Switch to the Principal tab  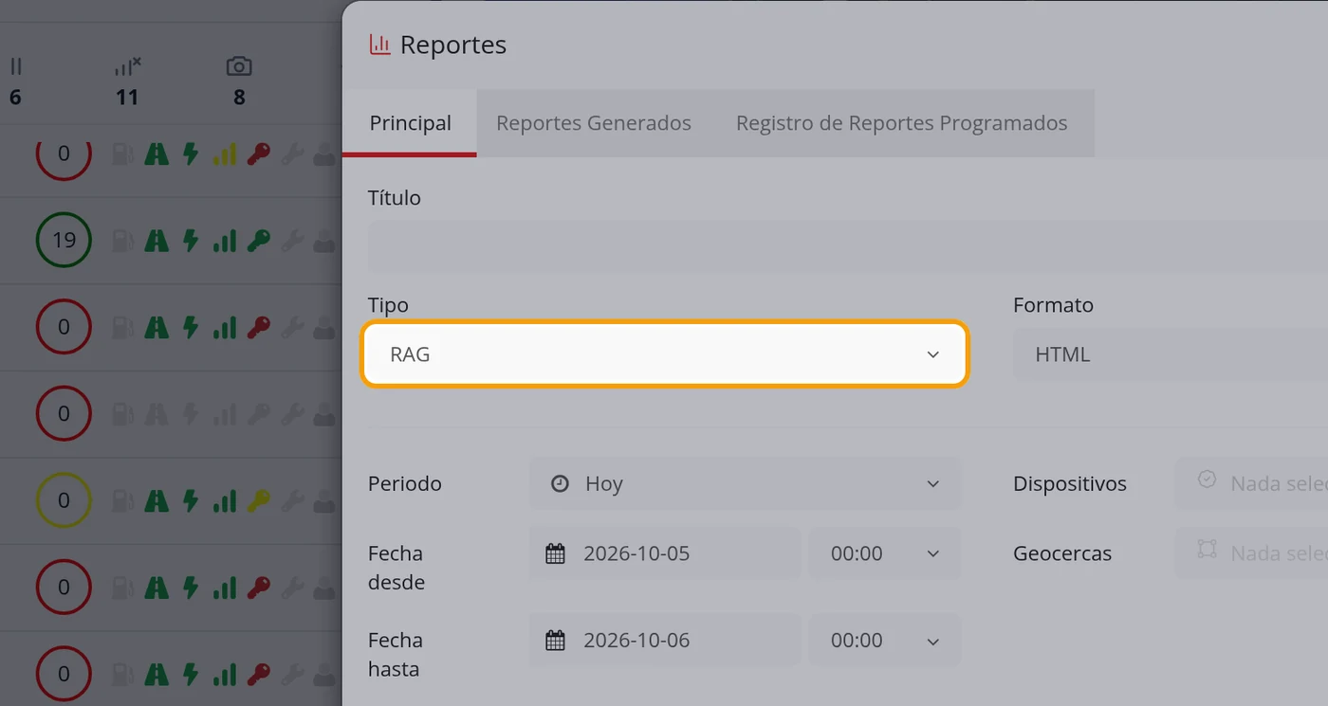(410, 123)
